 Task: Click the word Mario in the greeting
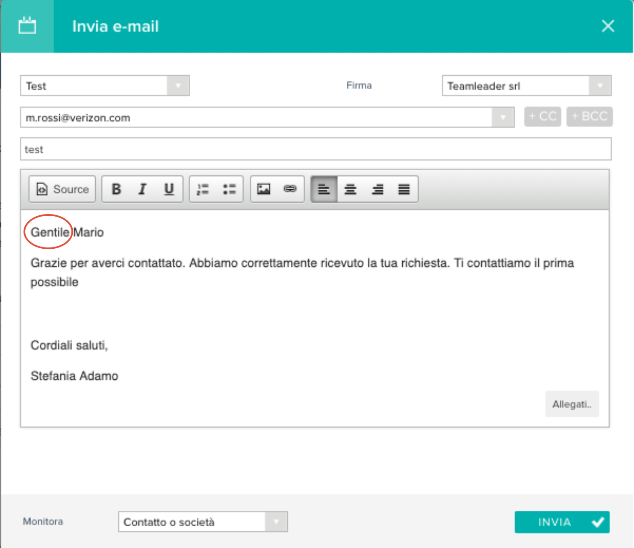pos(88,232)
